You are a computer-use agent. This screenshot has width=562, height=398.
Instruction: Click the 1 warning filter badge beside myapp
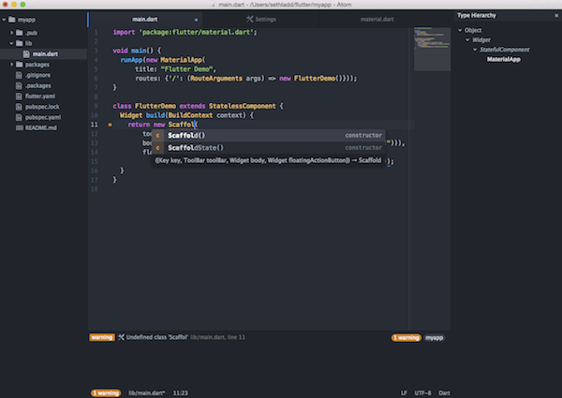click(x=407, y=337)
